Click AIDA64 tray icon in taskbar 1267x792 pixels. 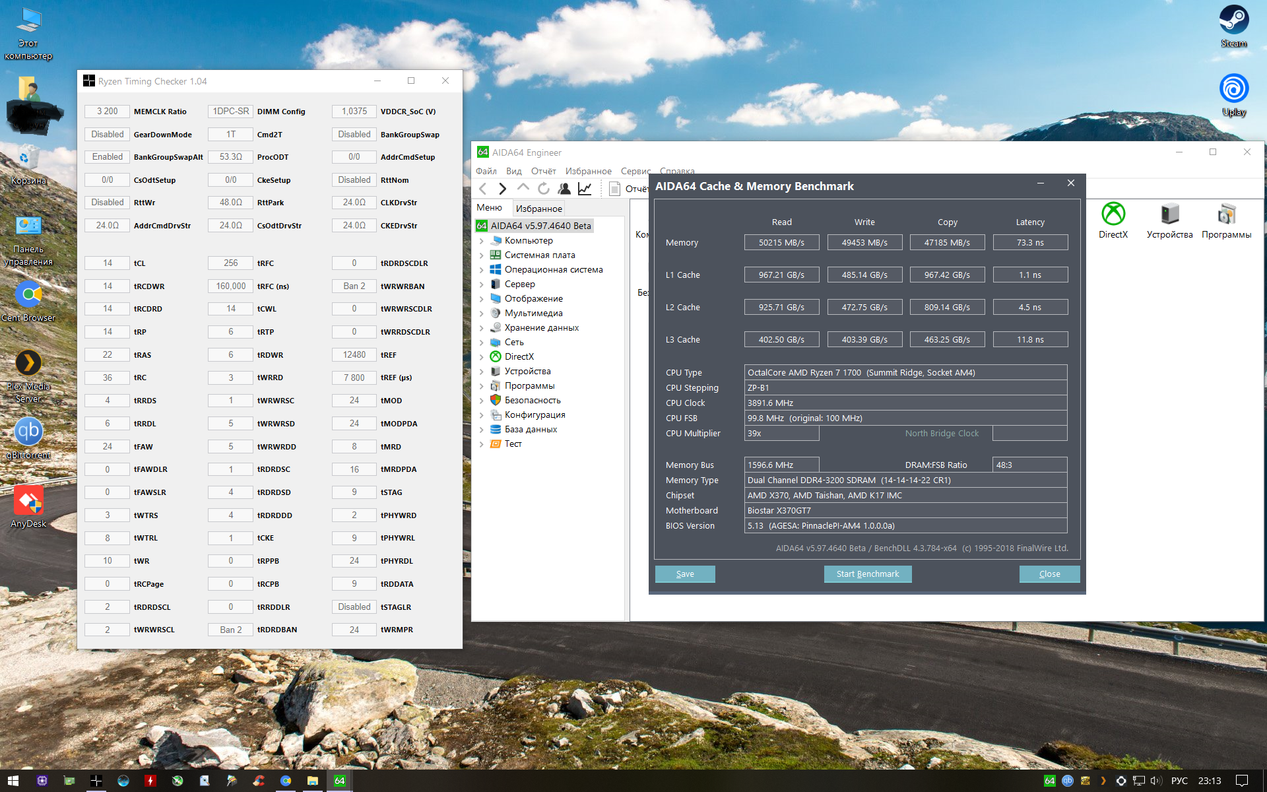coord(1049,781)
